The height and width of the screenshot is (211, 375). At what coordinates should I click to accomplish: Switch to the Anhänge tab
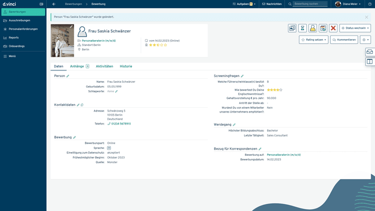point(79,66)
